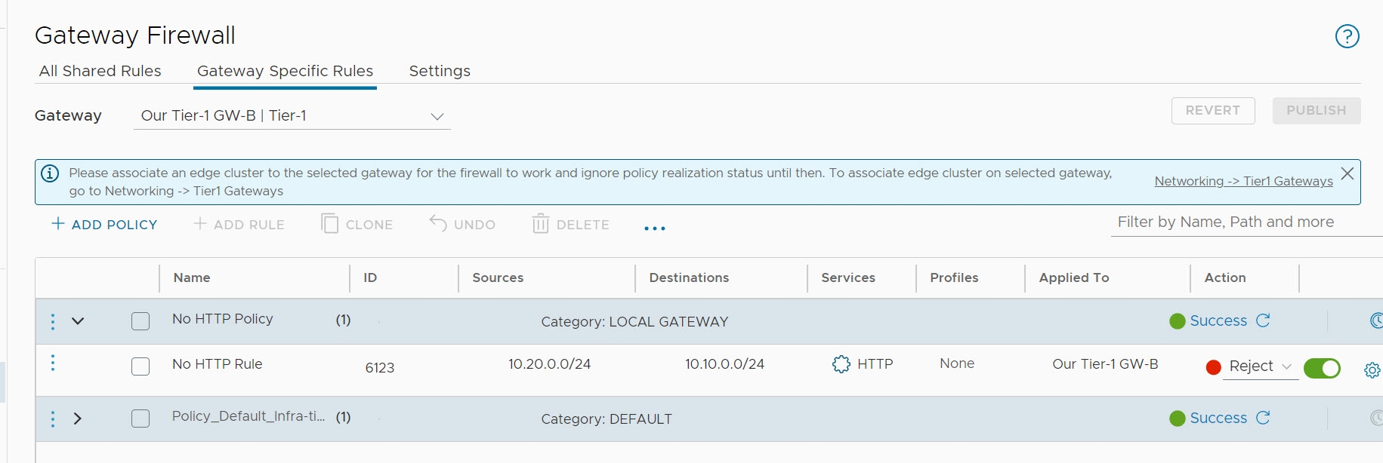Image resolution: width=1383 pixels, height=463 pixels.
Task: Refresh Policy_Default_Infra status icon
Action: (x=1263, y=418)
